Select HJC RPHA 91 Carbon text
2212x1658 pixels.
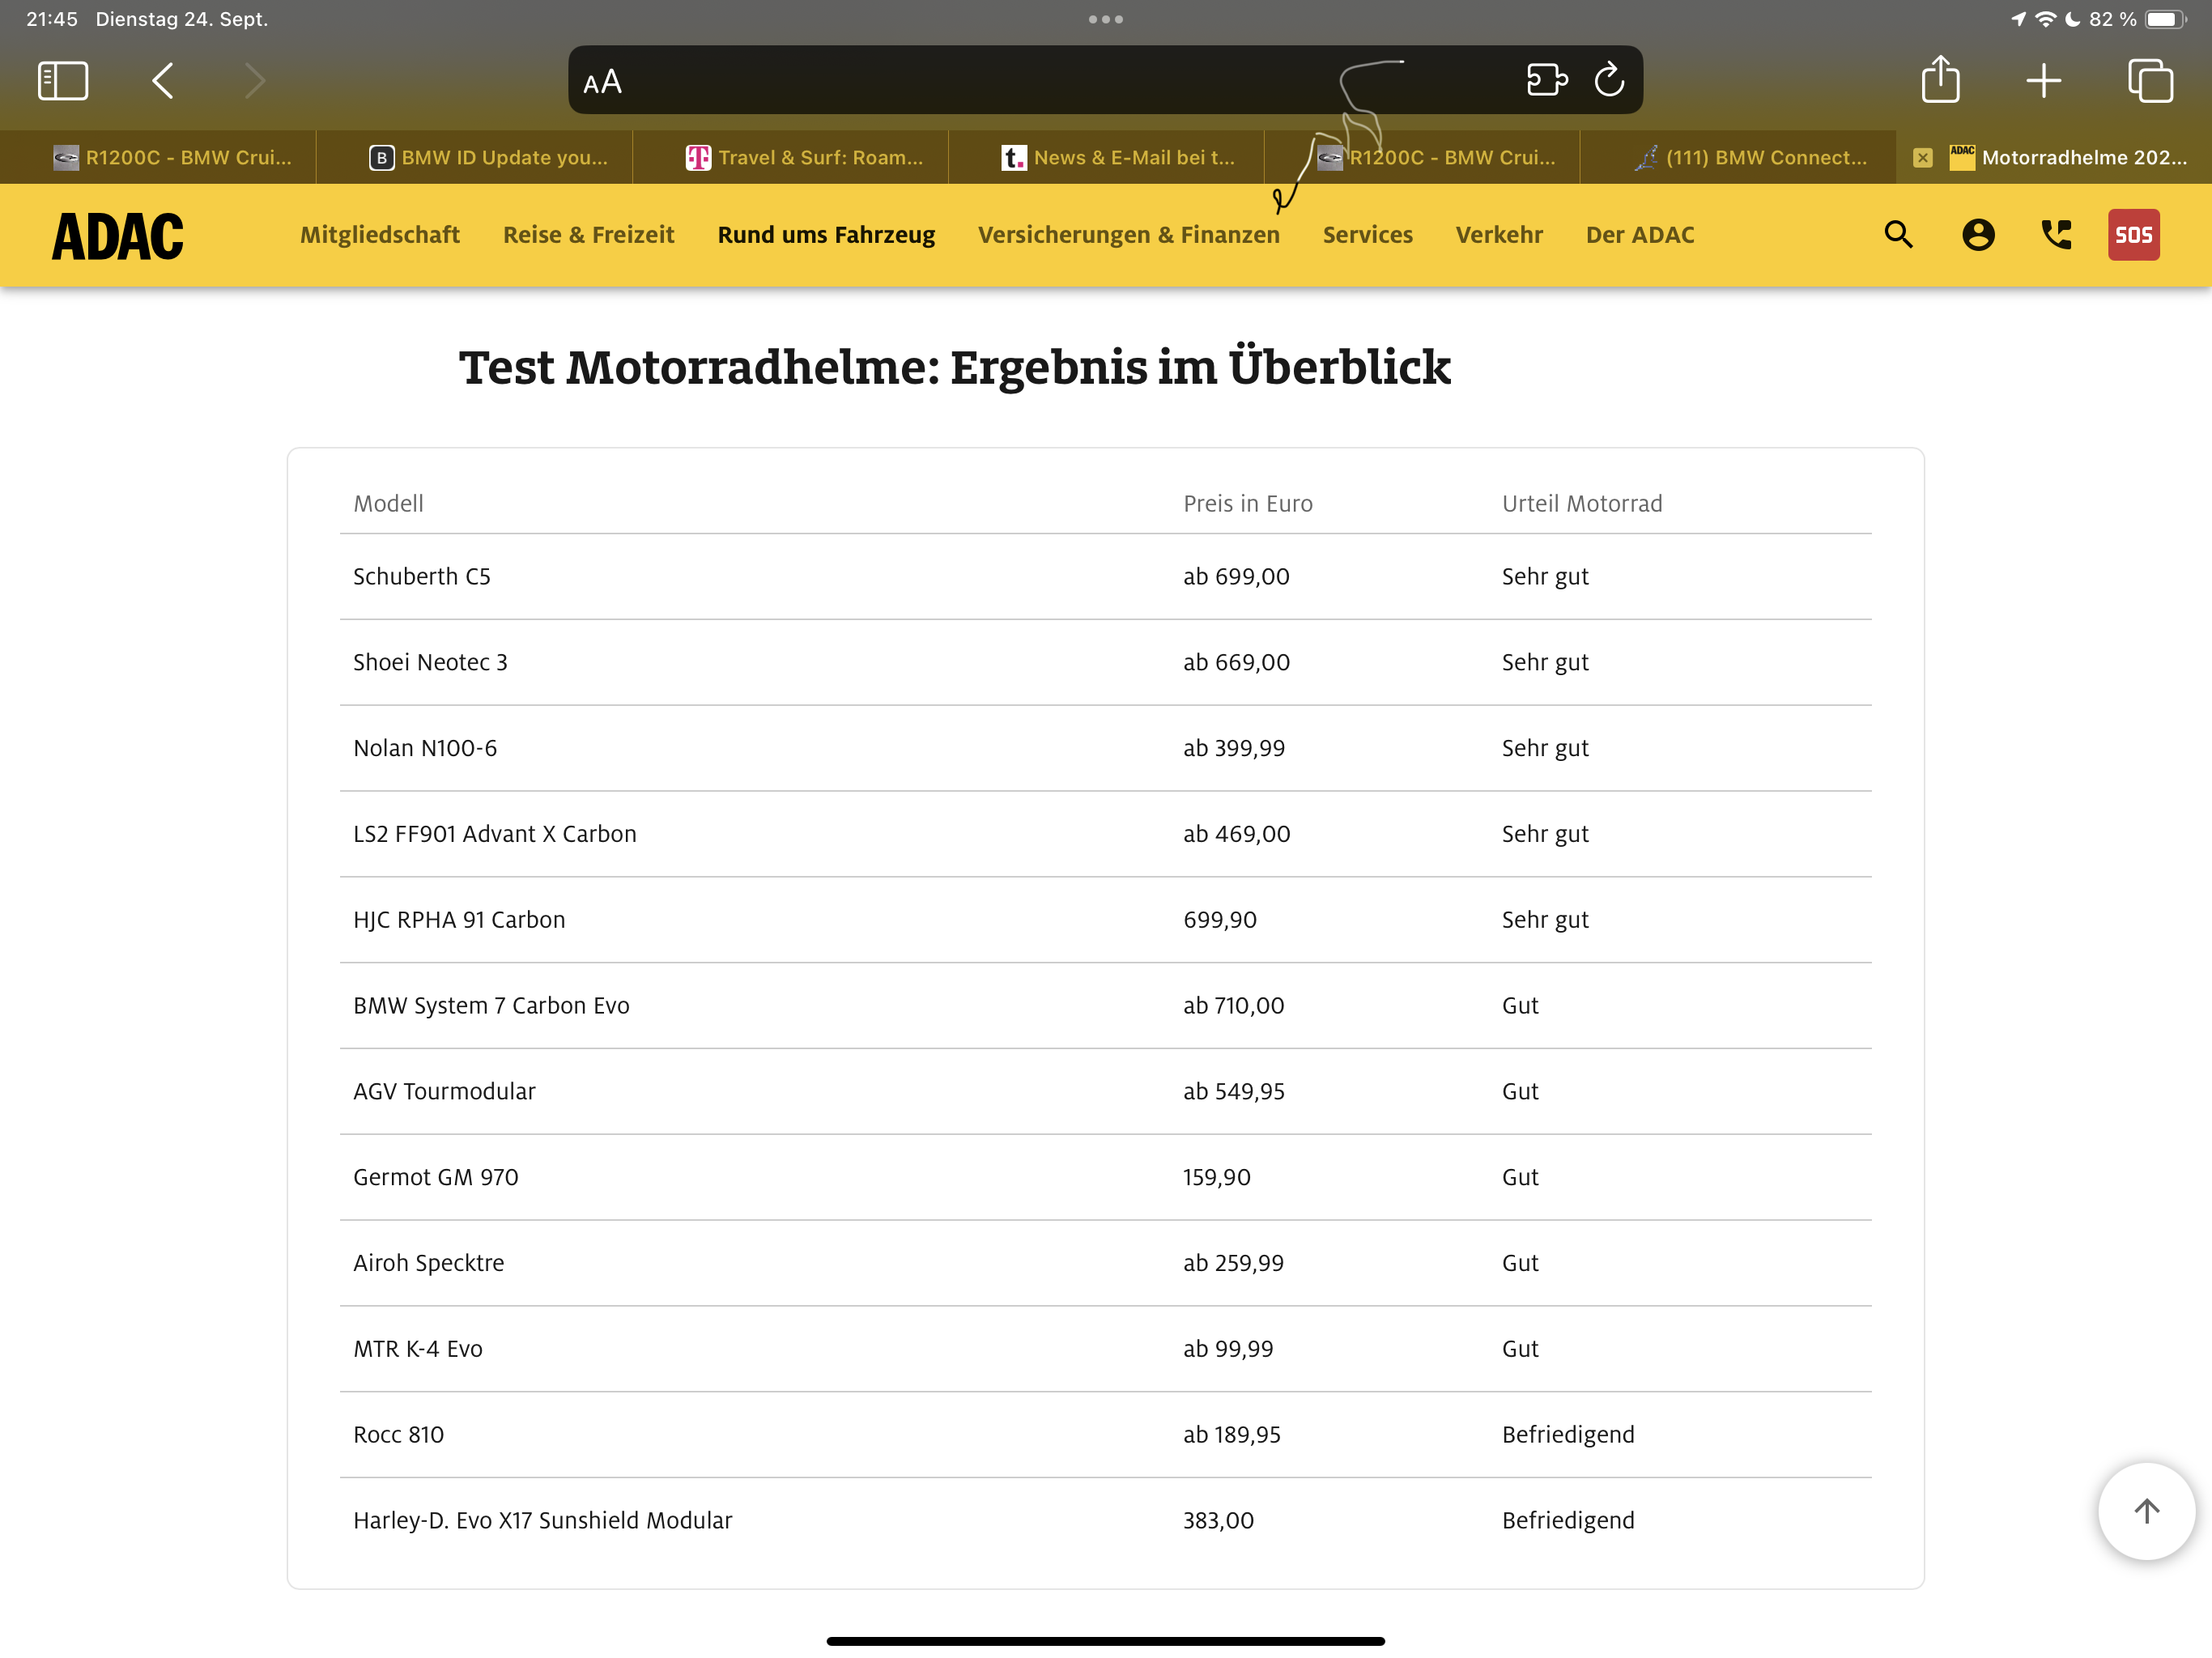459,920
